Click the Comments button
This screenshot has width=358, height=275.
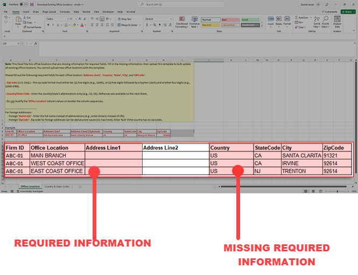click(x=329, y=11)
